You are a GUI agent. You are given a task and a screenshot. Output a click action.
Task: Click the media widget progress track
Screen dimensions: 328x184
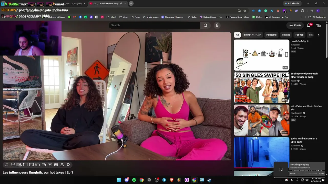307,174
